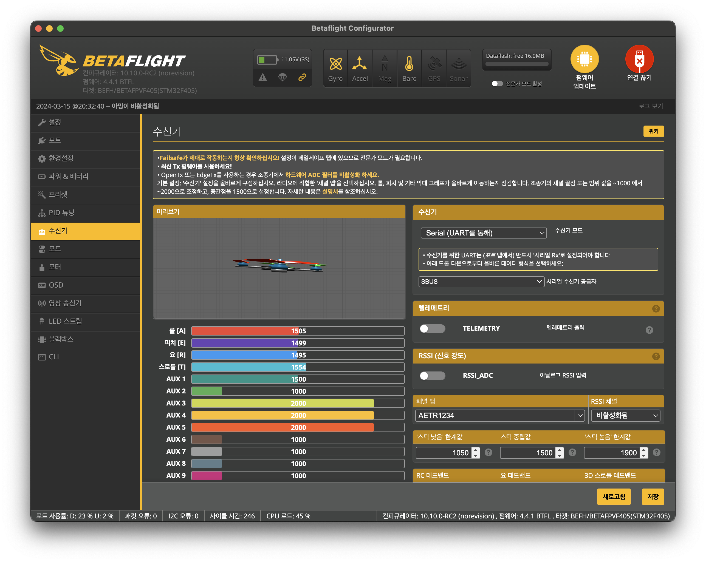The image size is (706, 562).
Task: Enable the expert mode toggle
Action: (497, 84)
